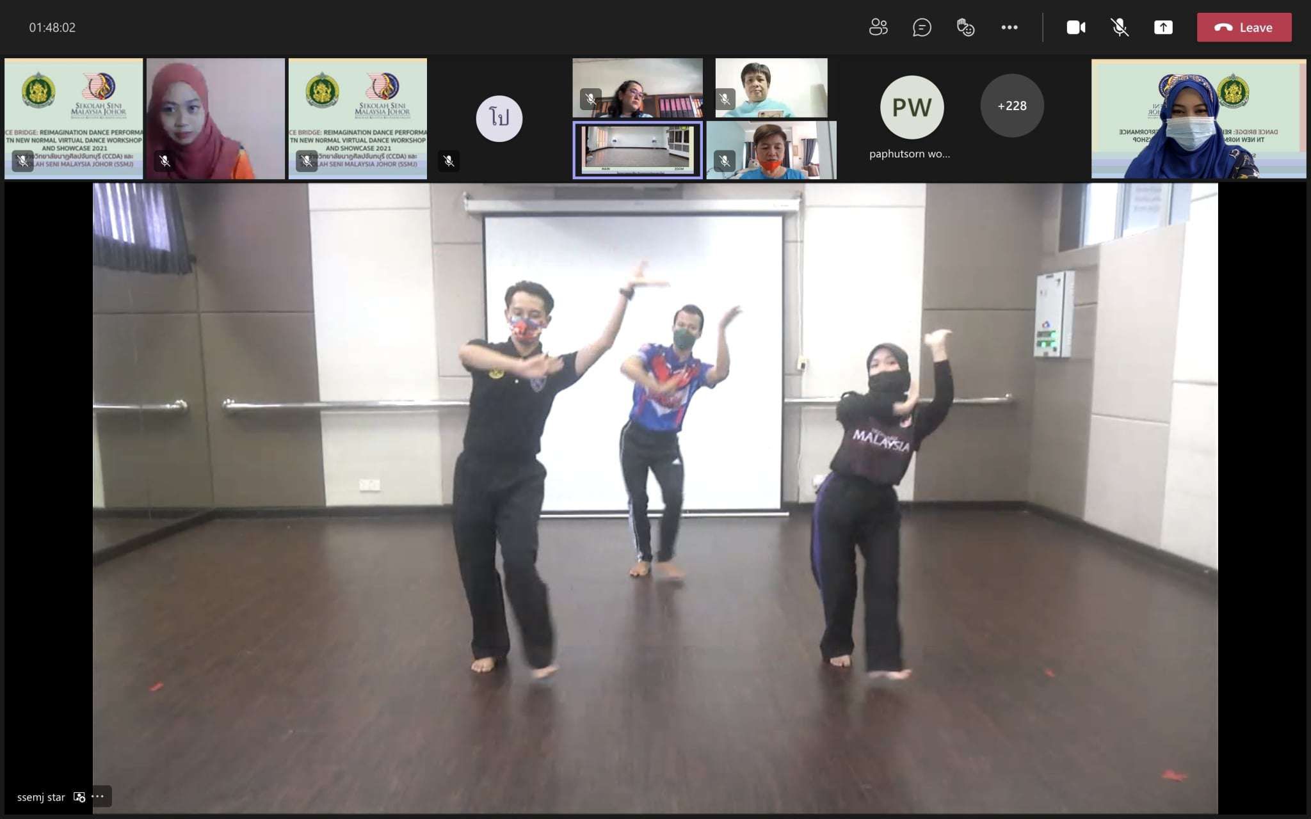Image resolution: width=1311 pixels, height=819 pixels.
Task: Open More actions menu in top toolbar
Action: tap(1009, 28)
